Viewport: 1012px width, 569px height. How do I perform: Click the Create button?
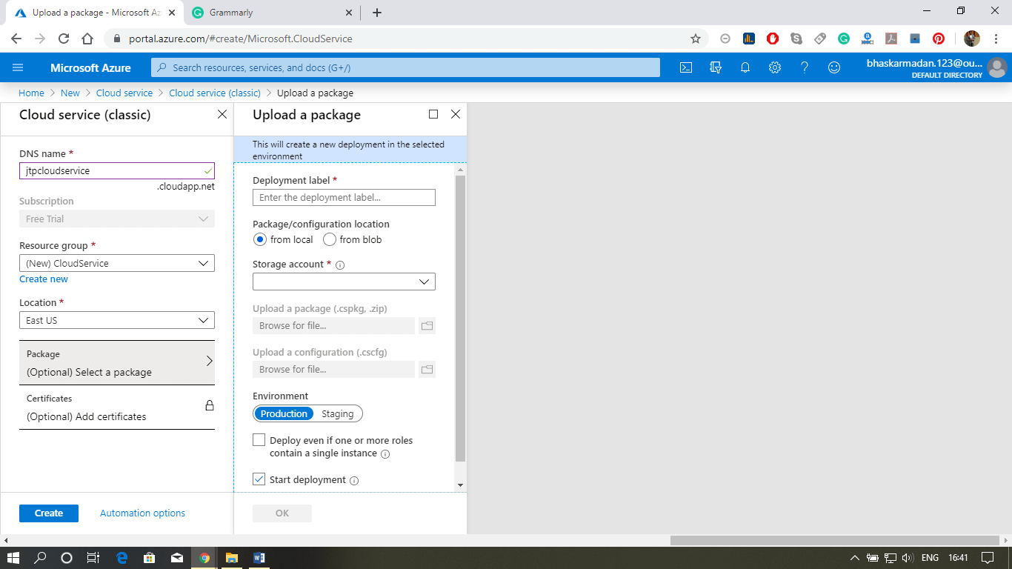pyautogui.click(x=49, y=513)
